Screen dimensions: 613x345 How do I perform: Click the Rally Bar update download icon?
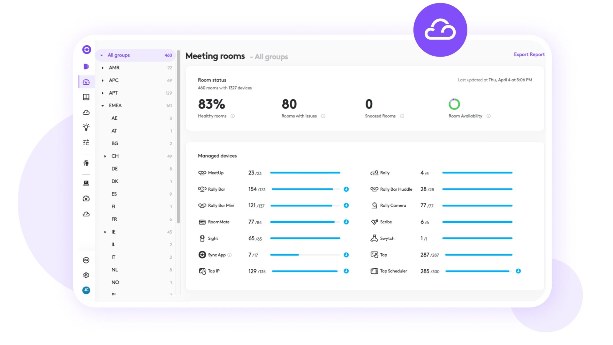coord(346,189)
